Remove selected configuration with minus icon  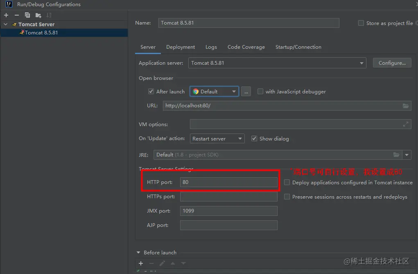16,15
